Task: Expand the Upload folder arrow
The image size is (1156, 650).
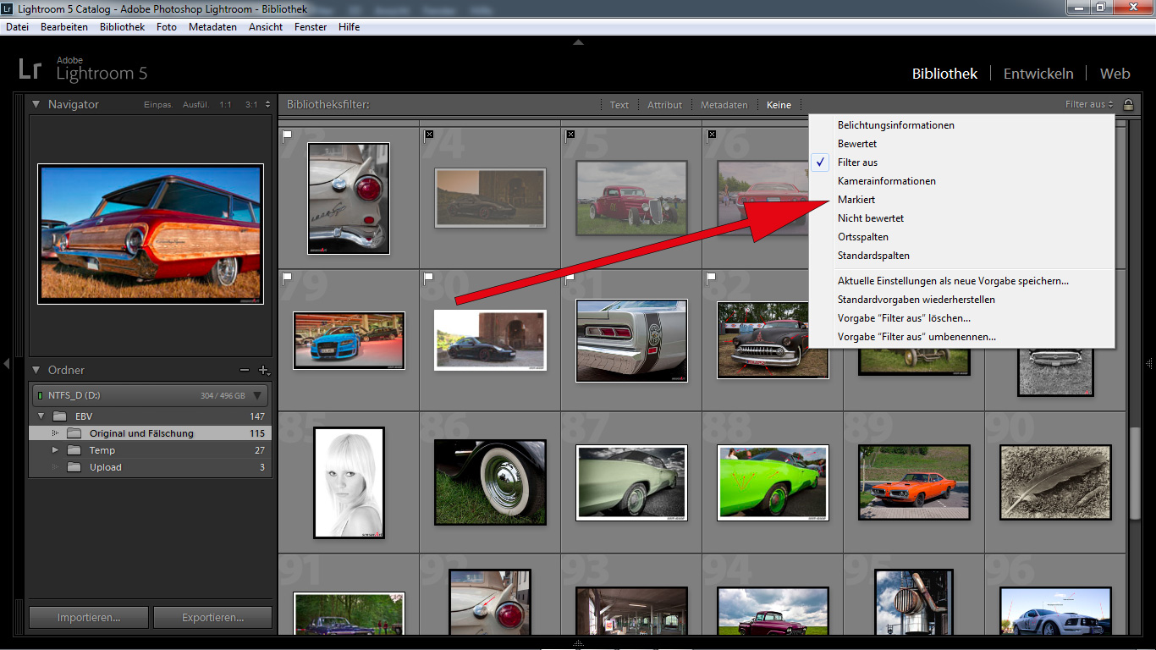Action: pyautogui.click(x=56, y=467)
